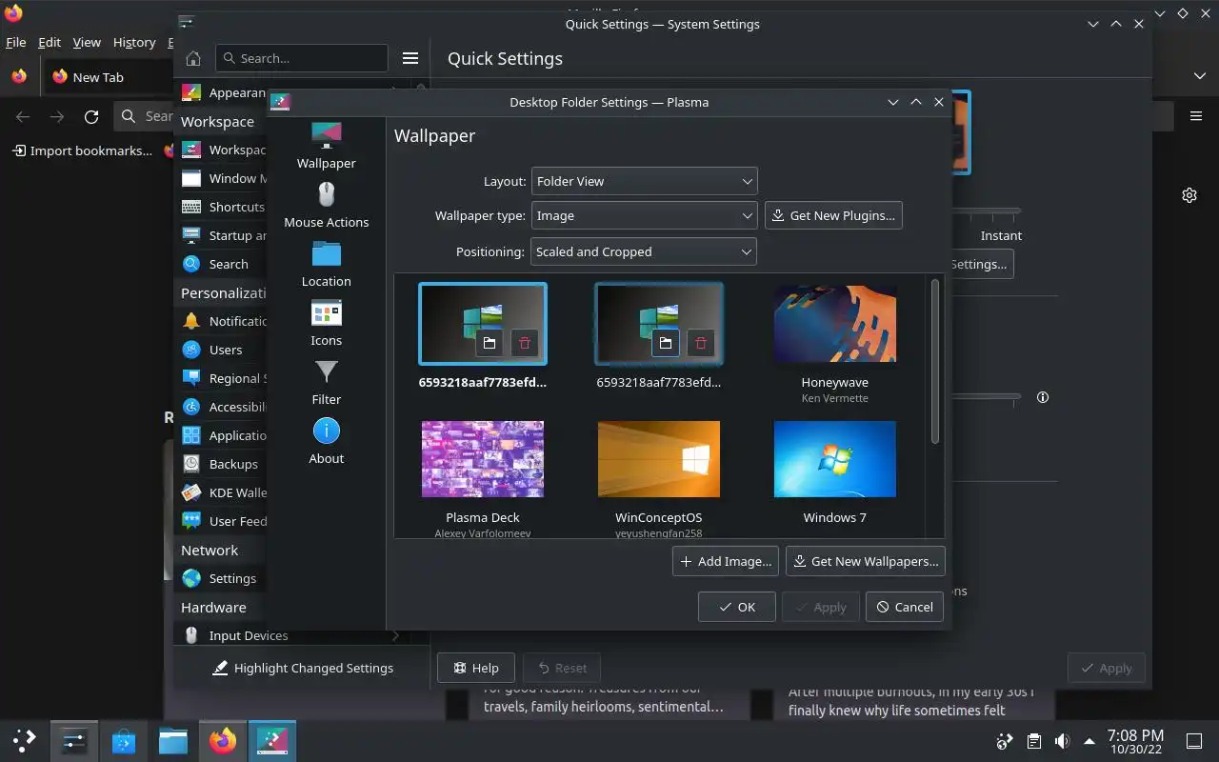Click System Settings search field

tap(302, 58)
